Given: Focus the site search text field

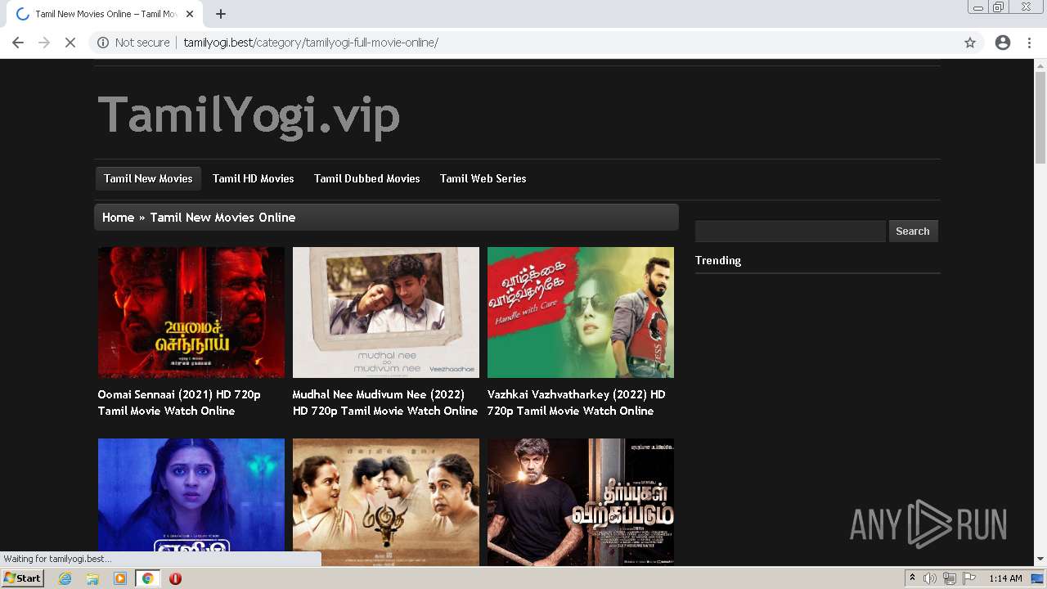Looking at the screenshot, I should click(x=790, y=231).
